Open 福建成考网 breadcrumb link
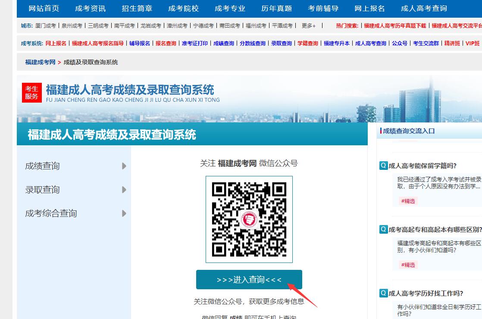Screen dimensions: 482x319 tap(40, 62)
